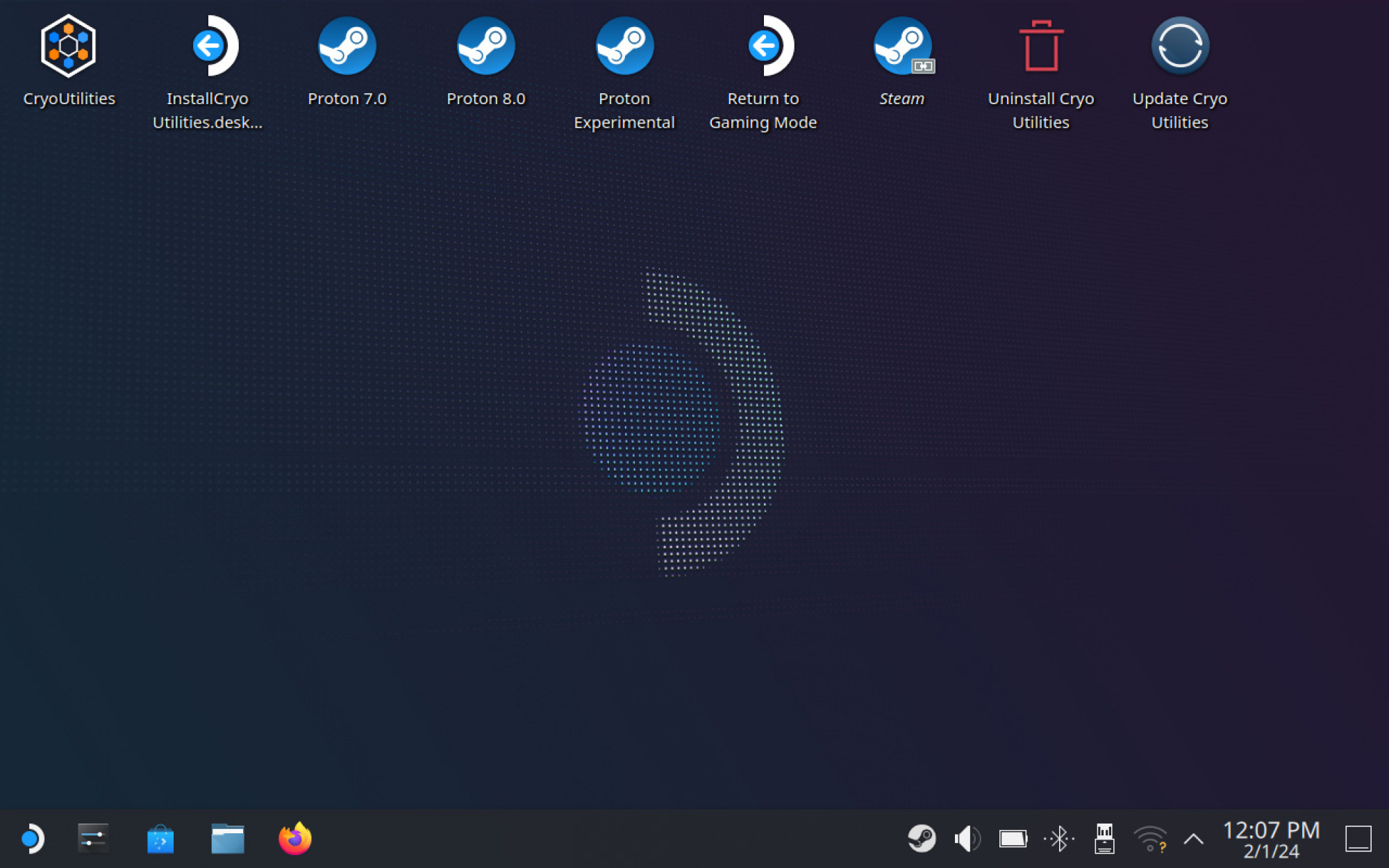Screen dimensions: 1389x868
Task: Open the Dolphin file manager in taskbar
Action: click(228, 839)
